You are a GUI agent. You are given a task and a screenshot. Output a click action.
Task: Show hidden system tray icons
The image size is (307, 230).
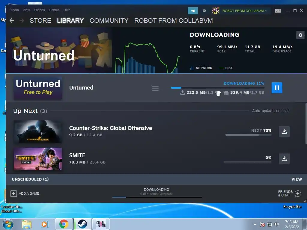click(255, 224)
